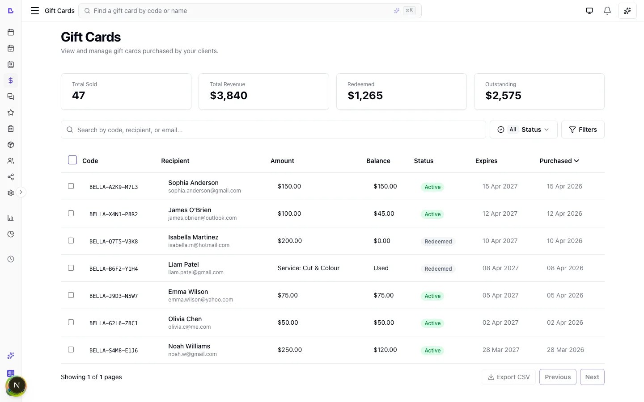Tick the Noah Williams row checkbox
Screen dimensions: 644x402
(71, 349)
